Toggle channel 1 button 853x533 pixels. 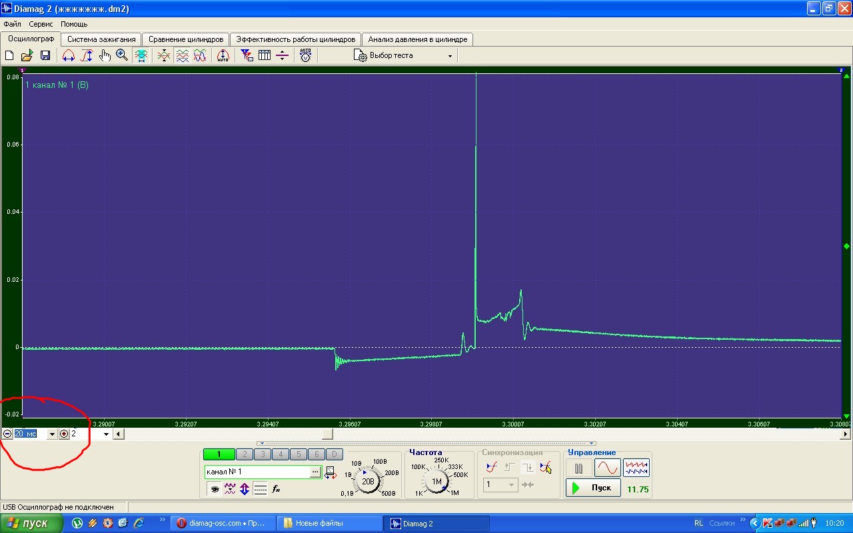coord(219,454)
